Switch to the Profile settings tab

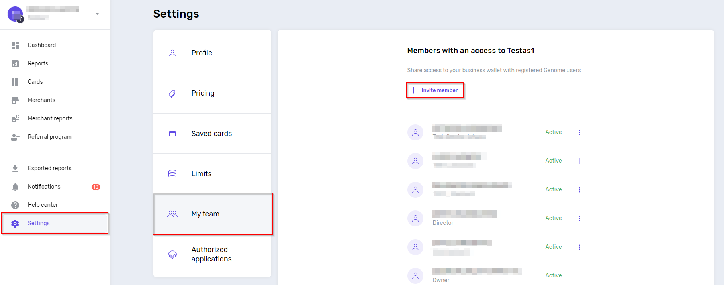coord(212,53)
